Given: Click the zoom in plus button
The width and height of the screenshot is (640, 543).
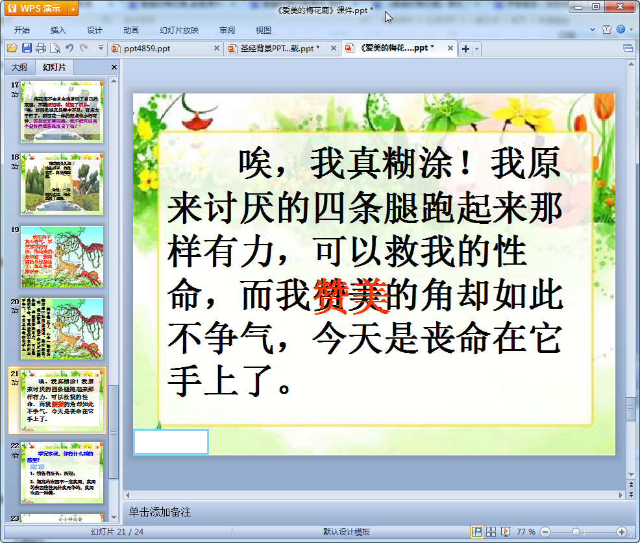Looking at the screenshot, I should click(622, 532).
